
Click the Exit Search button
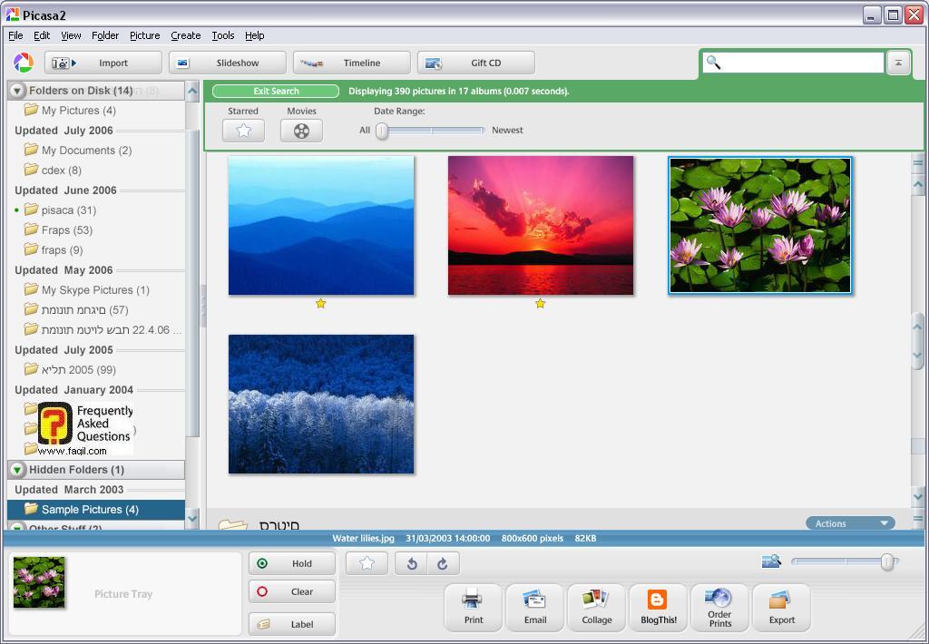[276, 91]
